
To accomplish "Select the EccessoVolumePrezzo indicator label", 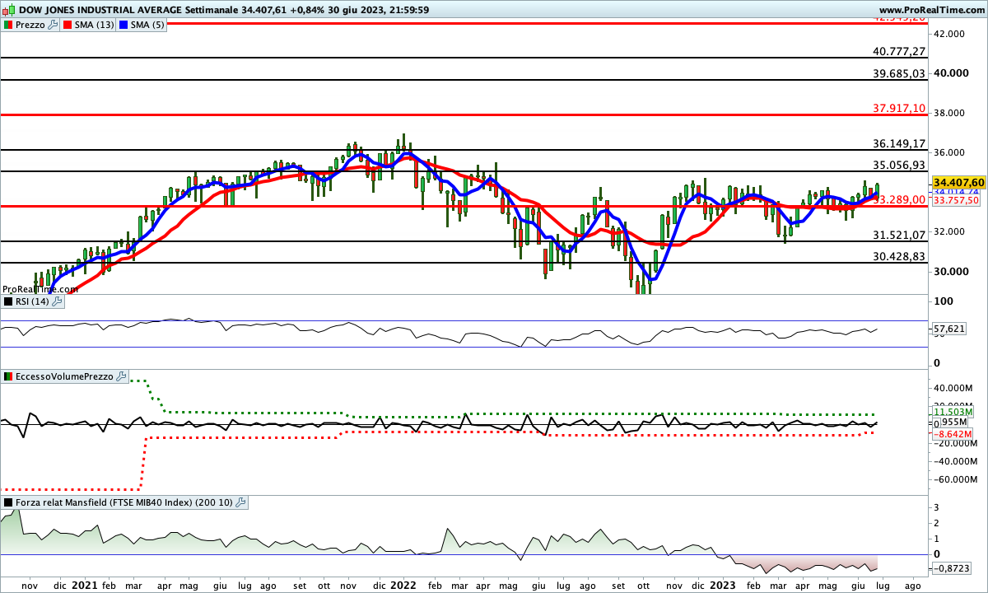I will click(x=65, y=376).
